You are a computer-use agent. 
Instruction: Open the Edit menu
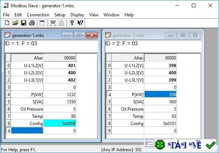coord(18,15)
